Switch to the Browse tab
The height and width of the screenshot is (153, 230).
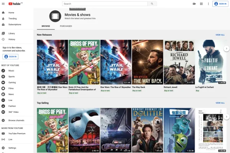click(x=46, y=26)
